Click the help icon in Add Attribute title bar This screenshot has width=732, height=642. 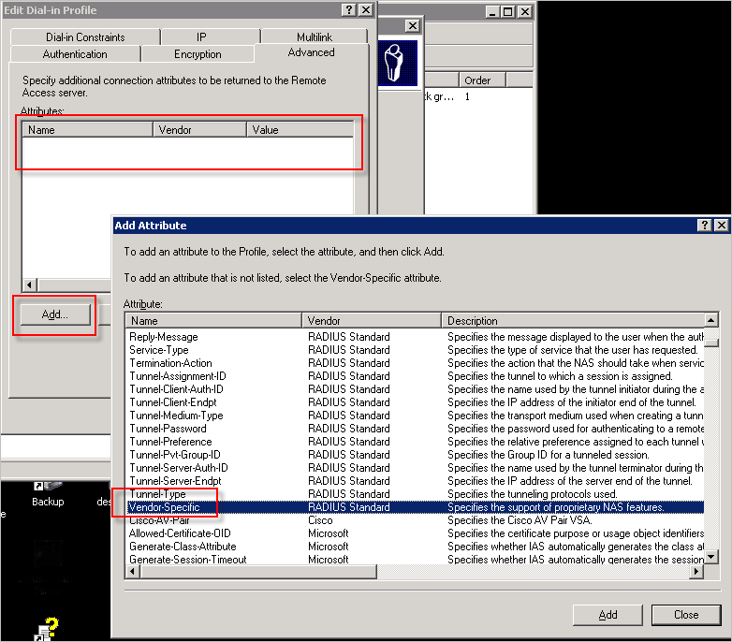click(x=704, y=226)
